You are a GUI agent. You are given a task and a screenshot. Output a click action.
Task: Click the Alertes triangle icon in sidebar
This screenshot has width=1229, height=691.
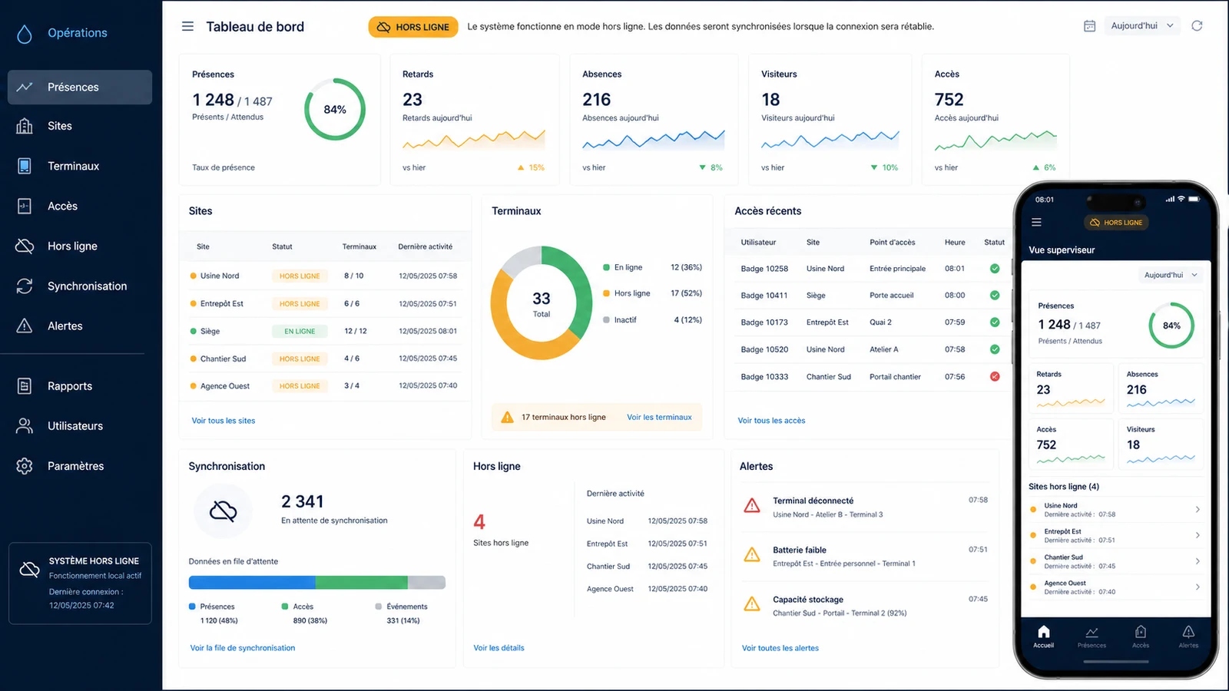click(x=25, y=326)
